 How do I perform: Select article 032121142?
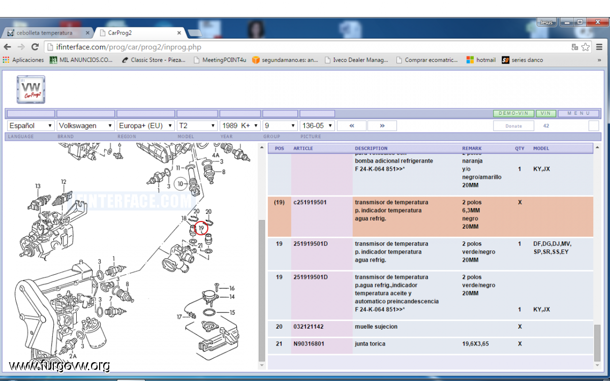[x=309, y=327]
